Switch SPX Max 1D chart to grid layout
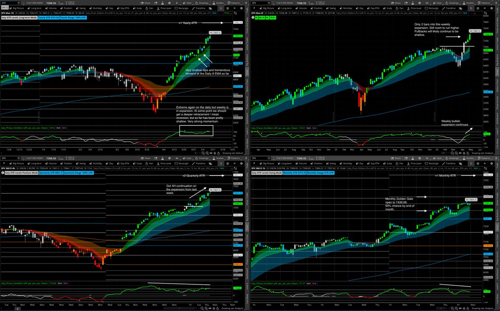The image size is (500, 311). (228, 8)
